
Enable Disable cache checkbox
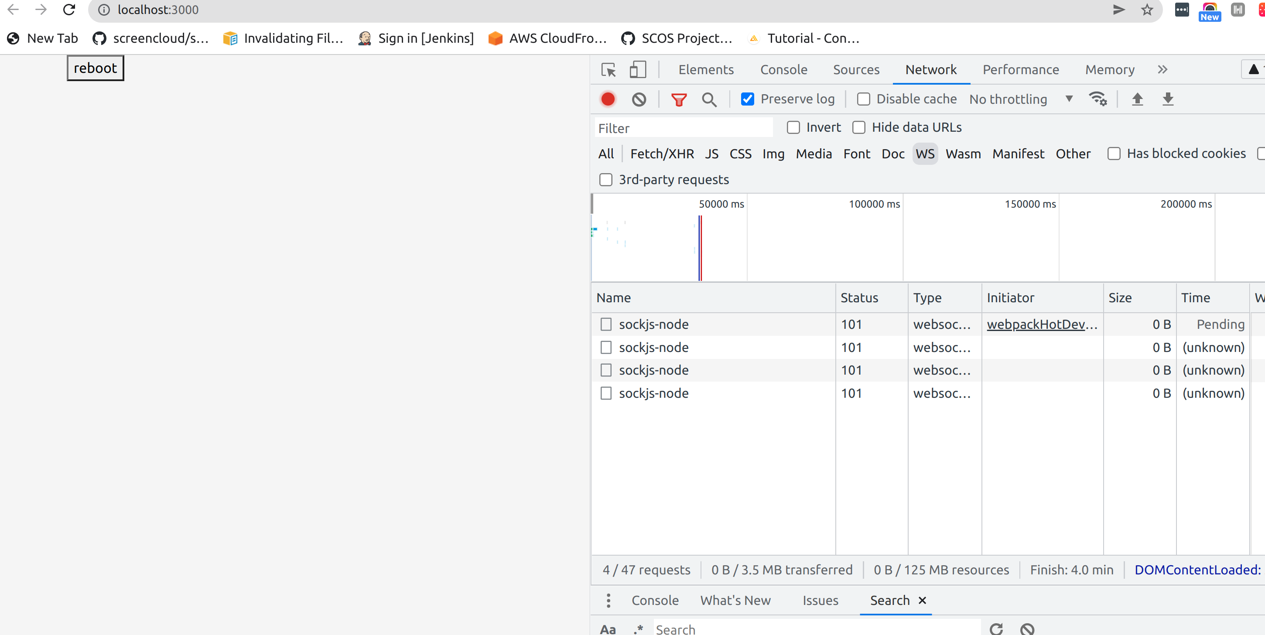(x=863, y=99)
